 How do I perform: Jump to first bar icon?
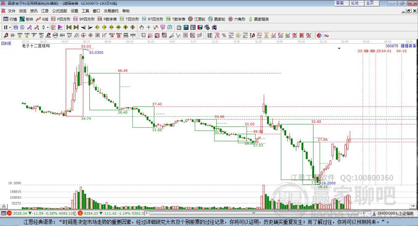pos(69,27)
